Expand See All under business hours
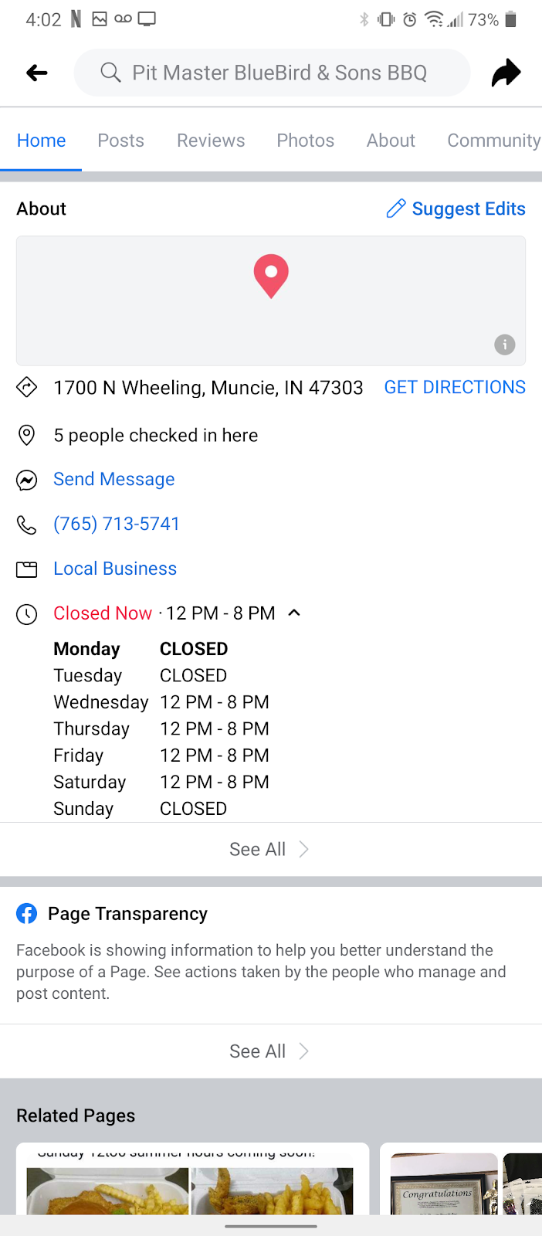The width and height of the screenshot is (542, 1236). point(270,848)
